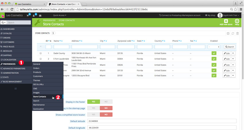Image resolution: width=244 pixels, height=130 pixels.
Task: Choose SEO & URLs in the Preferences submenu
Action: click(x=38, y=84)
